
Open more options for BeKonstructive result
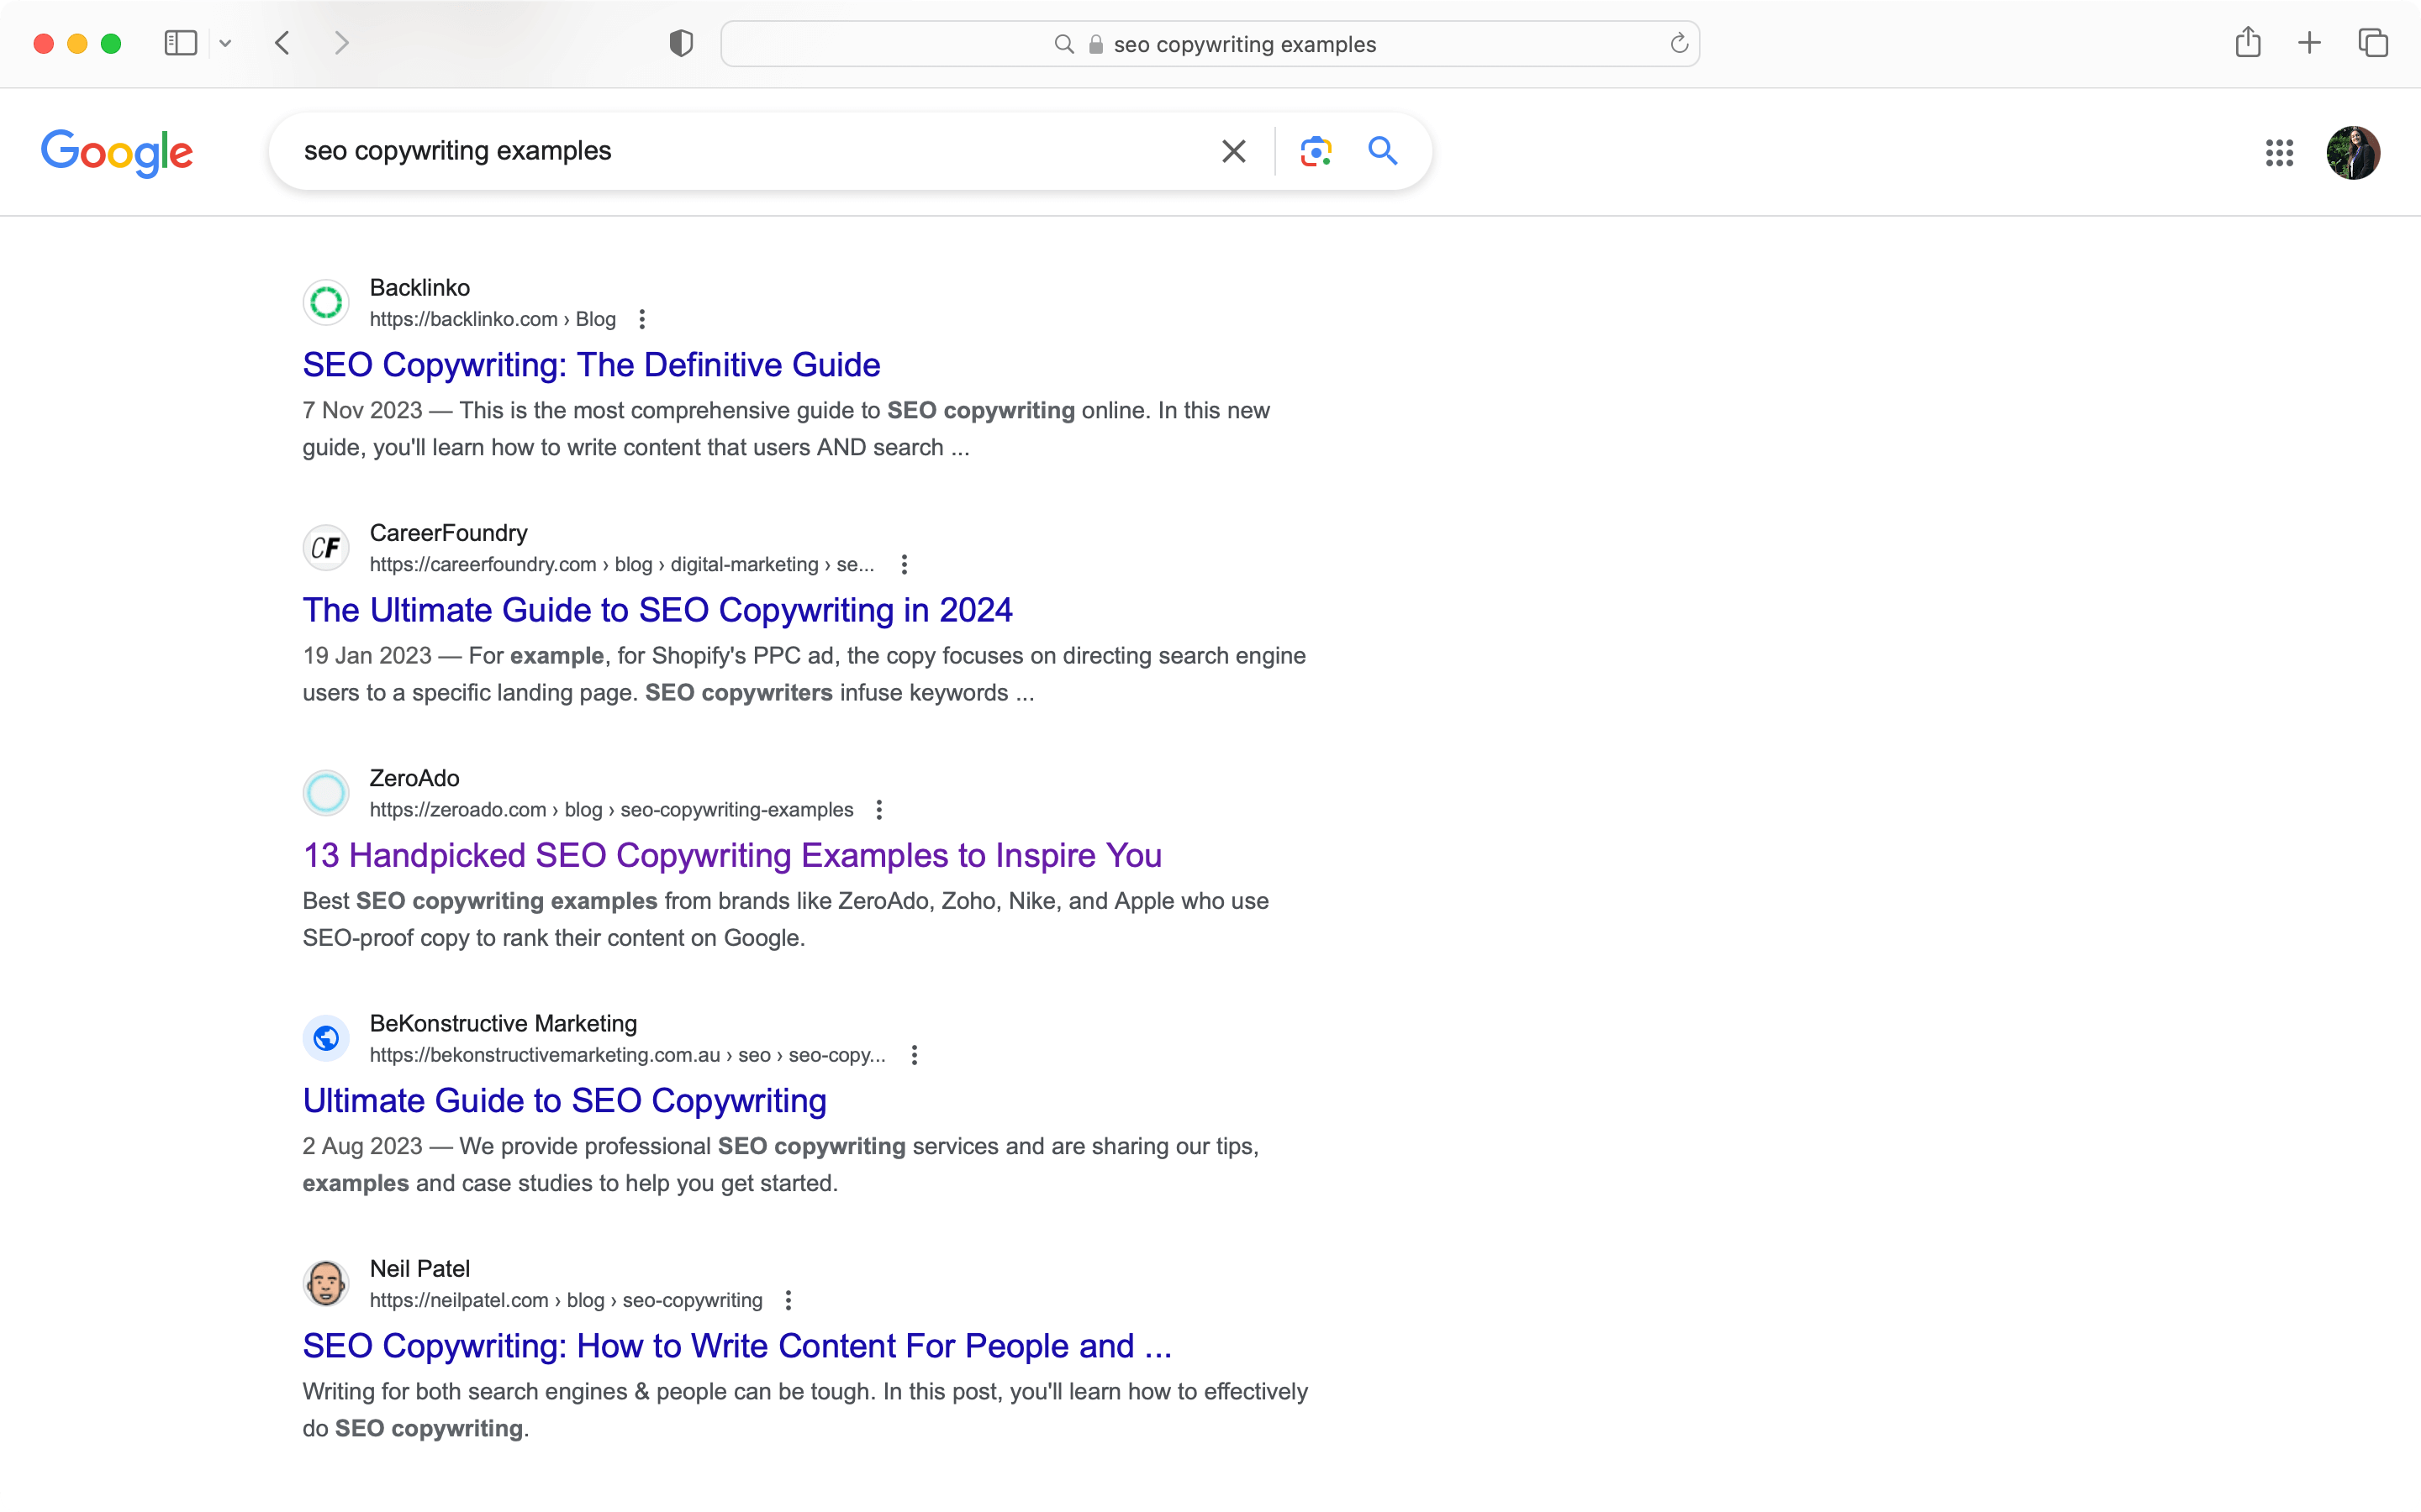point(915,1055)
